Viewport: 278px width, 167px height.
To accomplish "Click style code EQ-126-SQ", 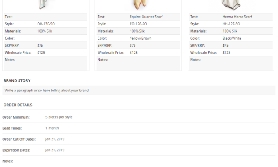I will pyautogui.click(x=138, y=24).
